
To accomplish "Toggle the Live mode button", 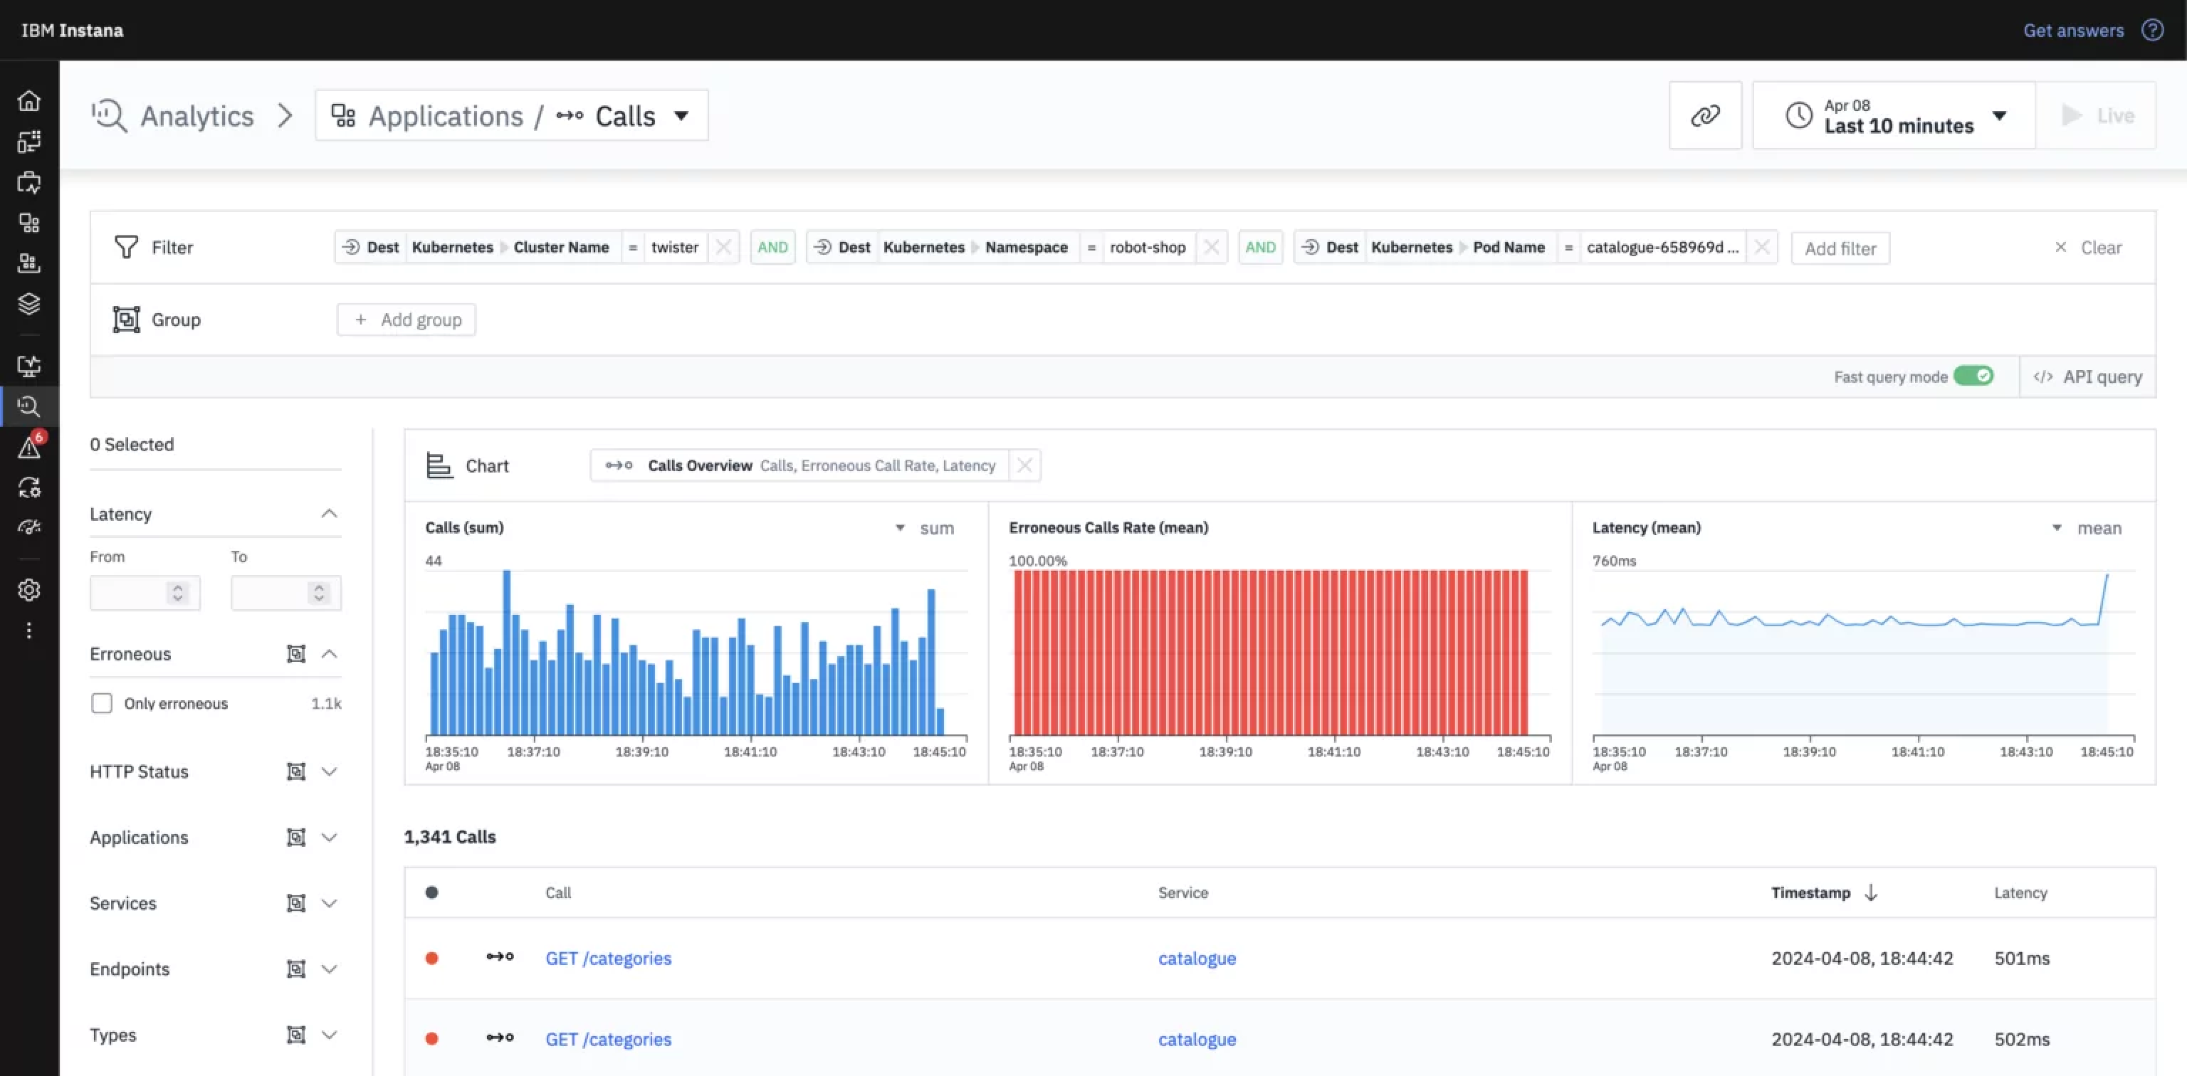I will coord(2096,115).
